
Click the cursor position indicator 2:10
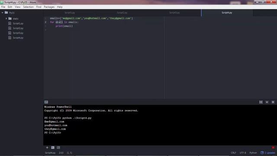point(61,153)
